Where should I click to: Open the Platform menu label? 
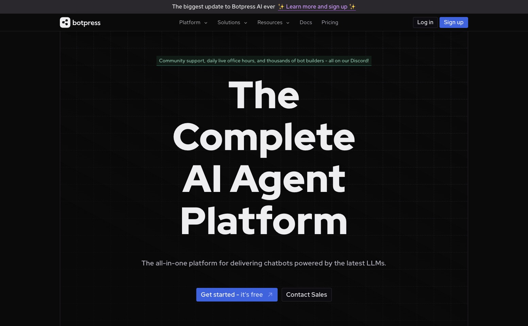[189, 22]
